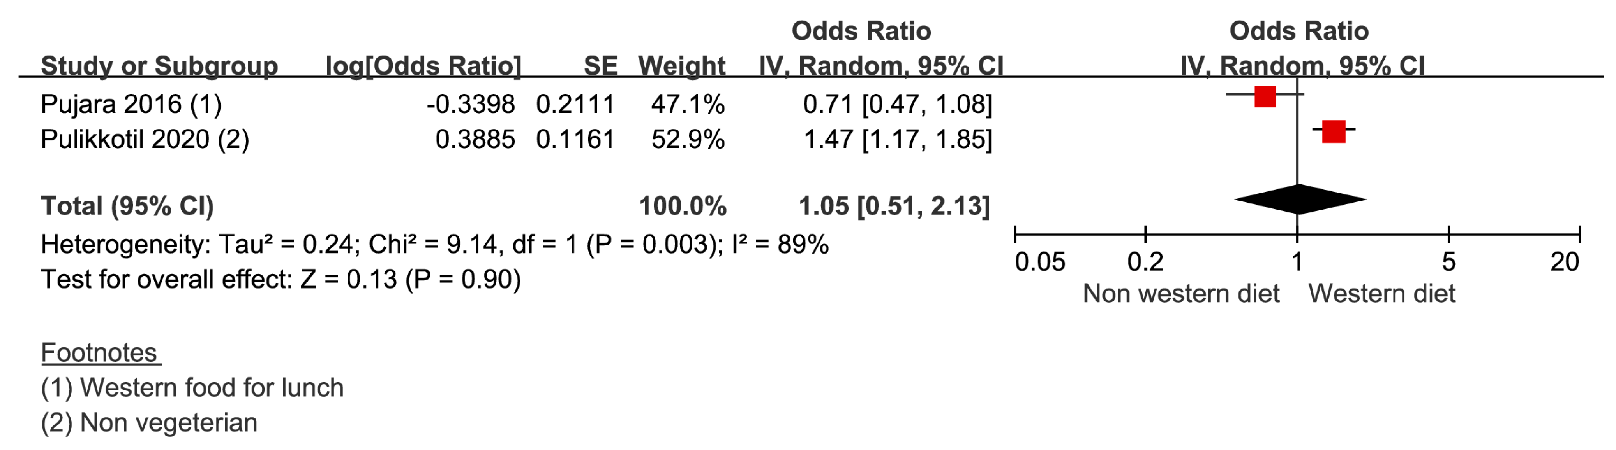This screenshot has height=450, width=1616.
Task: Click the axis tick labeled 0.05
Action: [1039, 262]
